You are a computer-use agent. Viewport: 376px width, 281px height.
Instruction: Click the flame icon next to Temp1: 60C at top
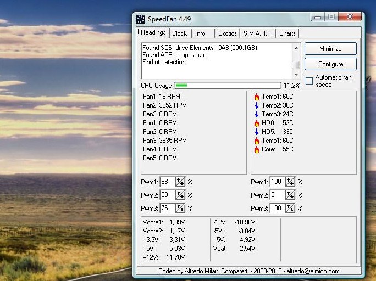click(x=257, y=97)
